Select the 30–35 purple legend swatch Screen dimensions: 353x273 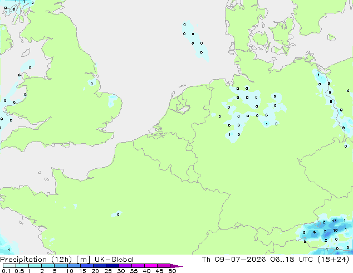[125, 266]
